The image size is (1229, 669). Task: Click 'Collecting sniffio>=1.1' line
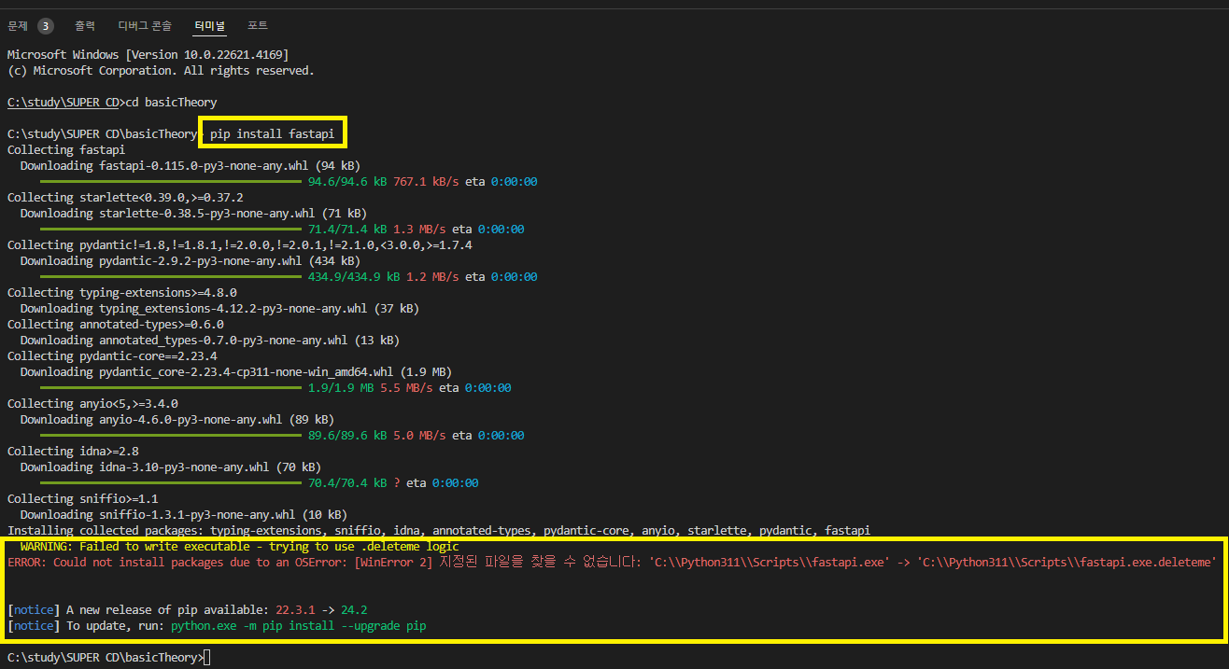point(82,498)
